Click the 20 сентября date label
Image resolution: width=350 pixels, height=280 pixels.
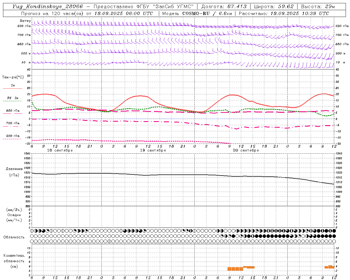246,150
